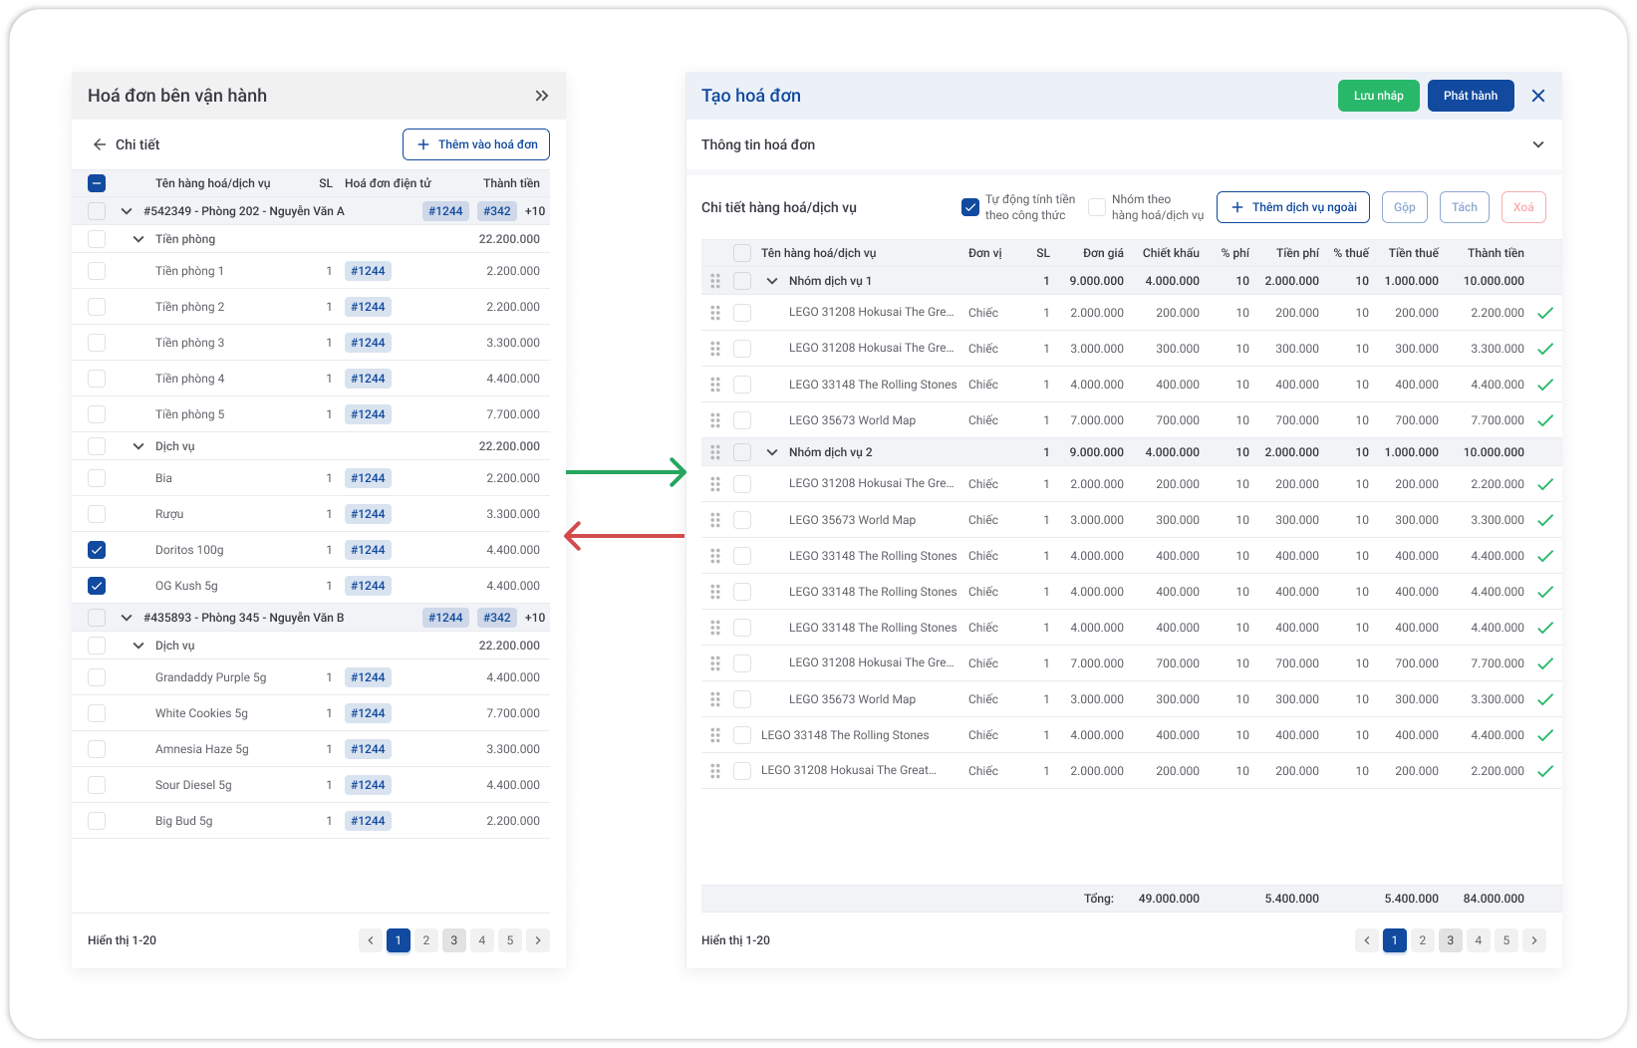
Task: Collapse the Thông tin hoá đơn section
Action: (x=1538, y=144)
